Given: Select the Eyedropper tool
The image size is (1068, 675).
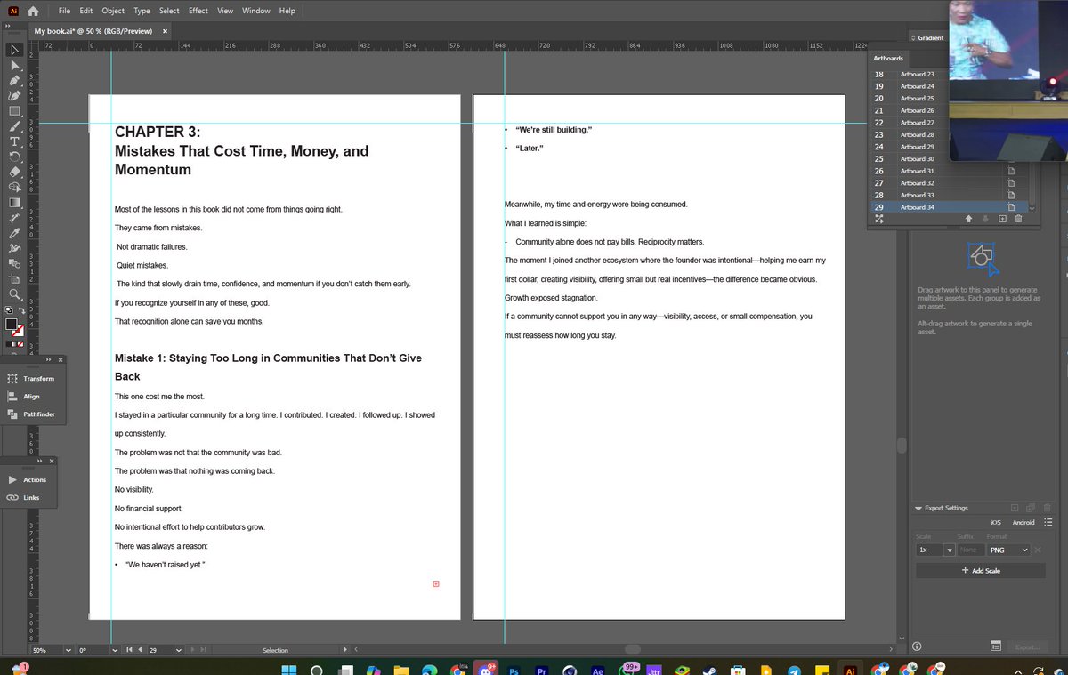Looking at the screenshot, I should tap(14, 232).
